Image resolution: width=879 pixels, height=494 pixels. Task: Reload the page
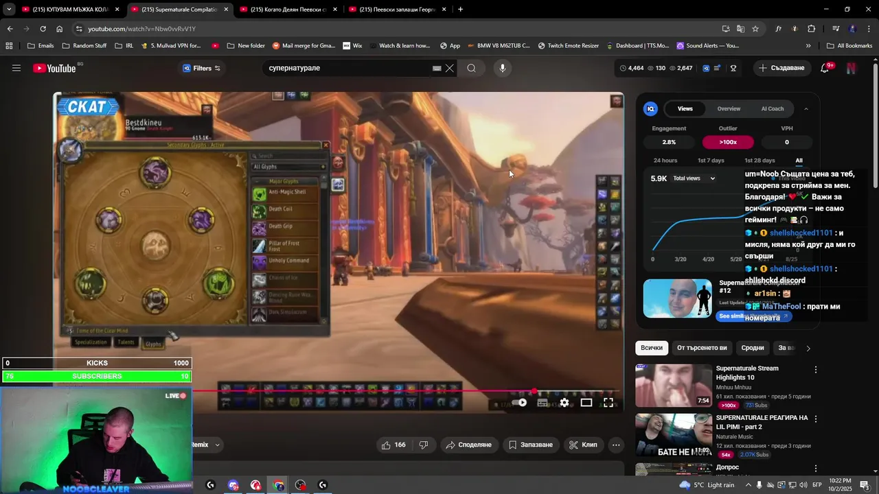pos(43,29)
